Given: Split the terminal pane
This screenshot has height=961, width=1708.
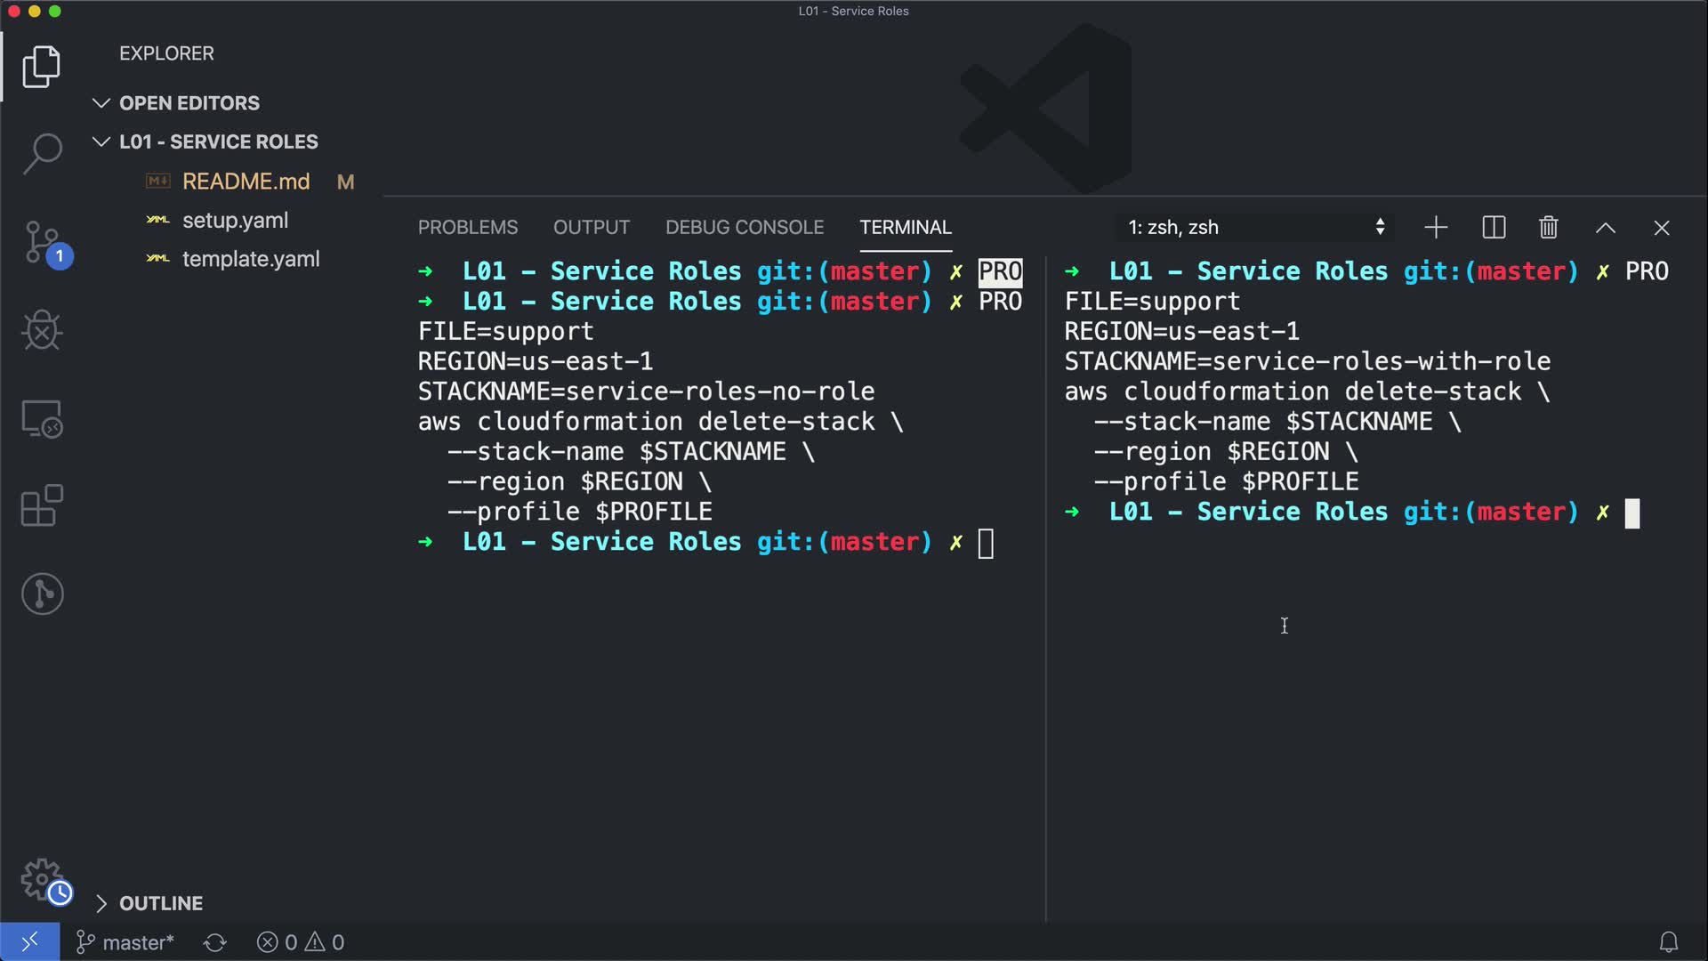Looking at the screenshot, I should pyautogui.click(x=1494, y=228).
